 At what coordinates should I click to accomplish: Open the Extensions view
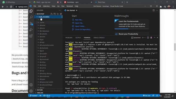pos(31,36)
